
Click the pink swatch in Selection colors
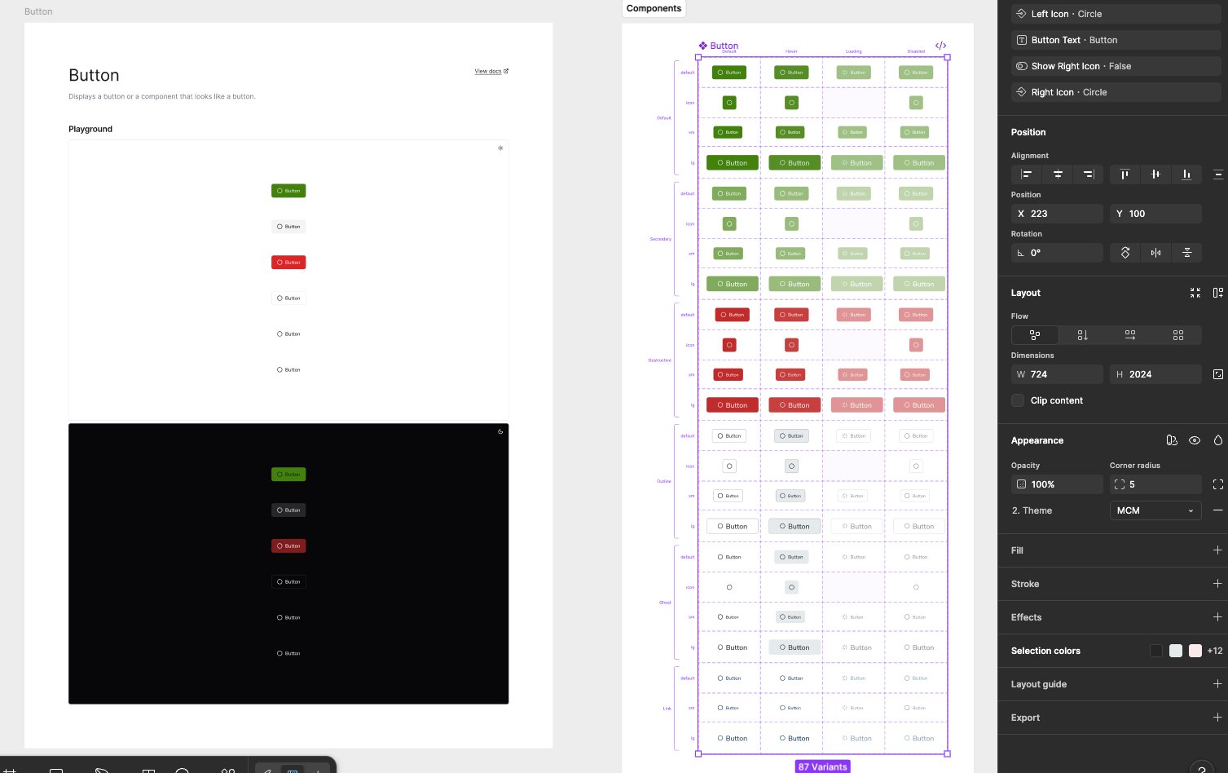(x=1195, y=651)
